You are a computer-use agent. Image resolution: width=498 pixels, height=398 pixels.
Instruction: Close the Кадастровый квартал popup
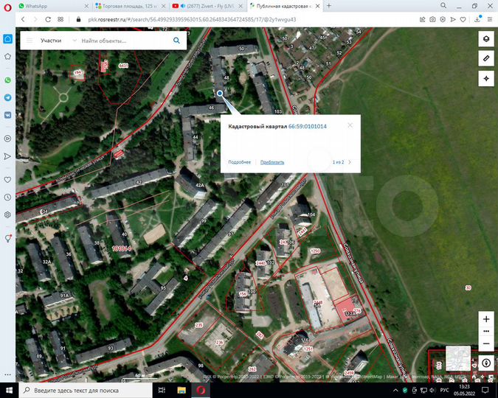[x=350, y=125]
